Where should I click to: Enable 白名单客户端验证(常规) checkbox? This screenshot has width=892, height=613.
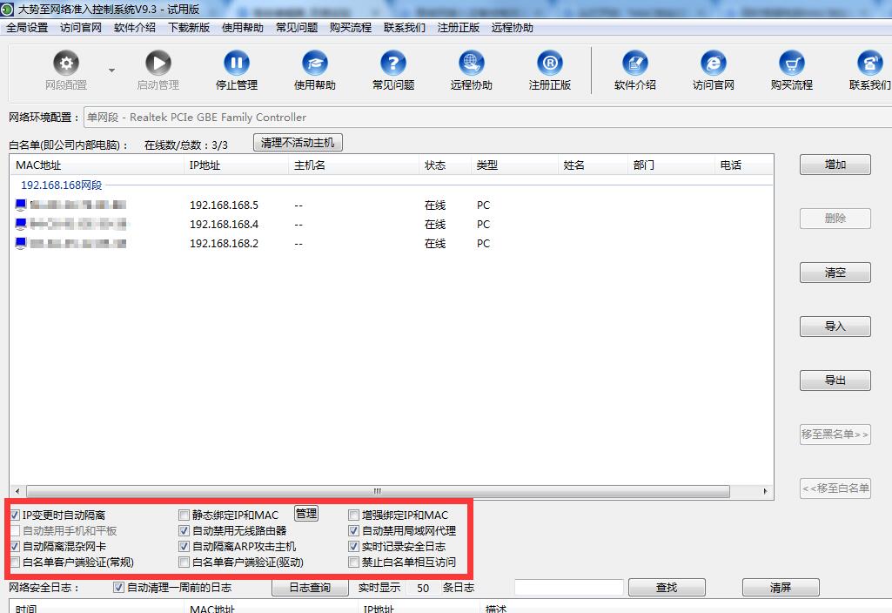[16, 562]
